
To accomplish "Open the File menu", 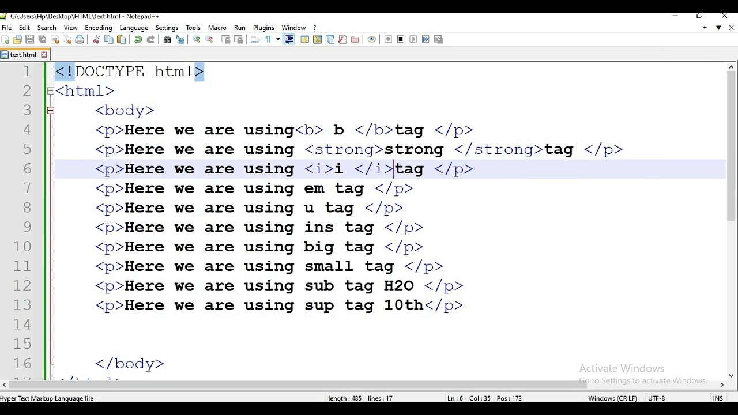I will [7, 28].
